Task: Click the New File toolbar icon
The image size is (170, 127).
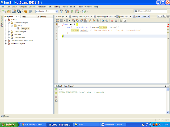Action: coord(4,11)
